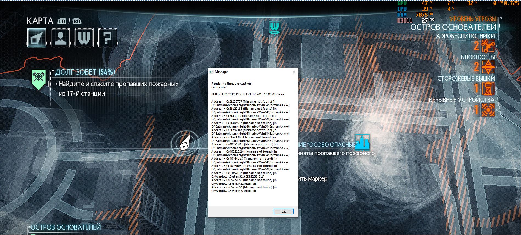Image resolution: width=521 pixels, height=235 pixels.
Task: Click the СТОРОЖЕВЫЕ ВЫШКИ label
Action: 466,79
